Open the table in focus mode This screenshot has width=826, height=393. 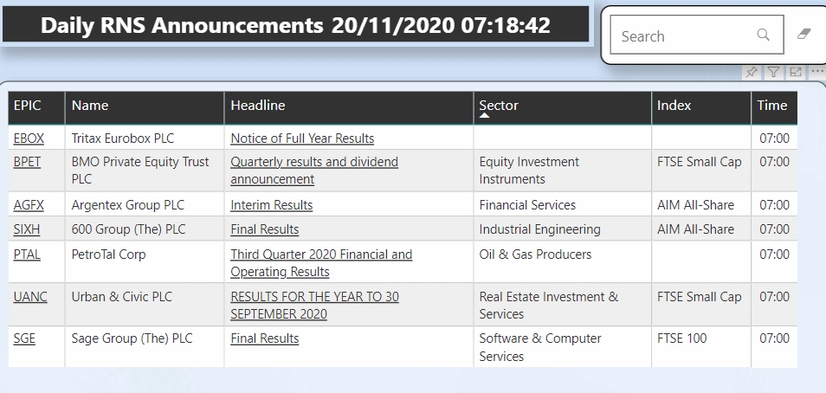tap(796, 73)
